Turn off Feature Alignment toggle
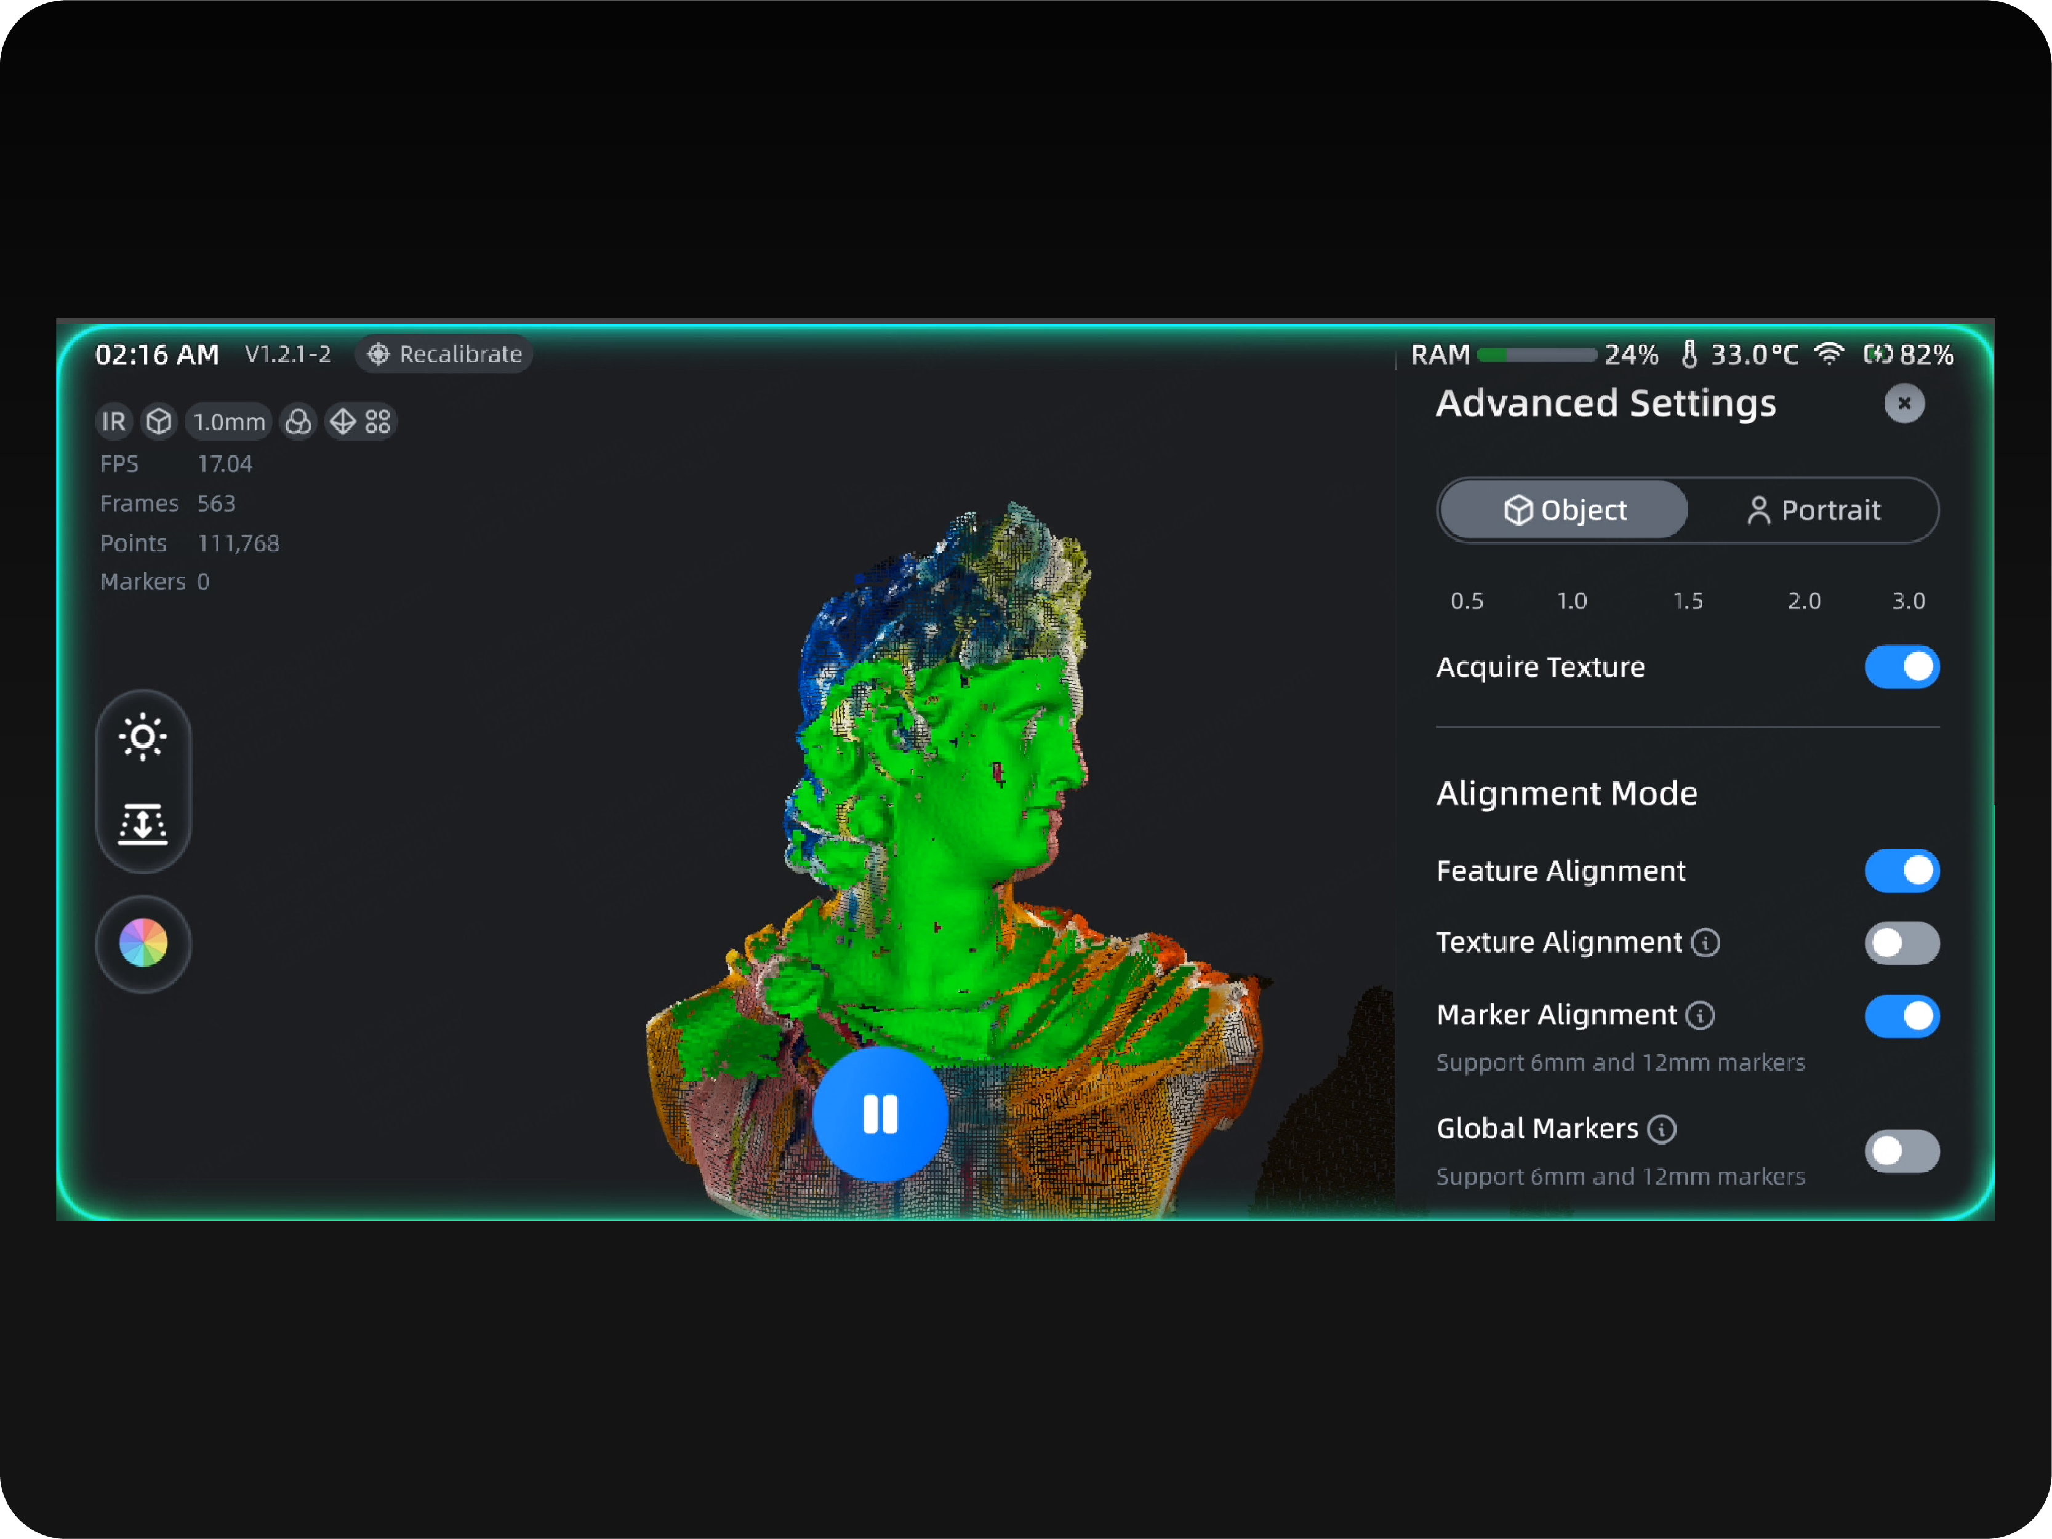This screenshot has height=1539, width=2052. 1901,870
